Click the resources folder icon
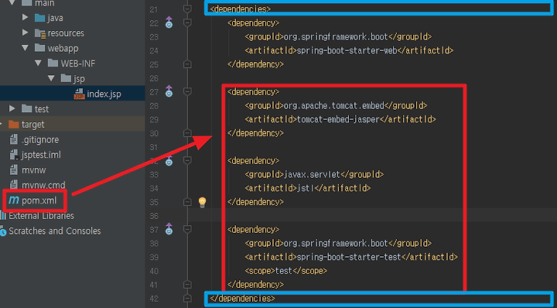Viewport: 557px width, 308px height. tap(39, 33)
